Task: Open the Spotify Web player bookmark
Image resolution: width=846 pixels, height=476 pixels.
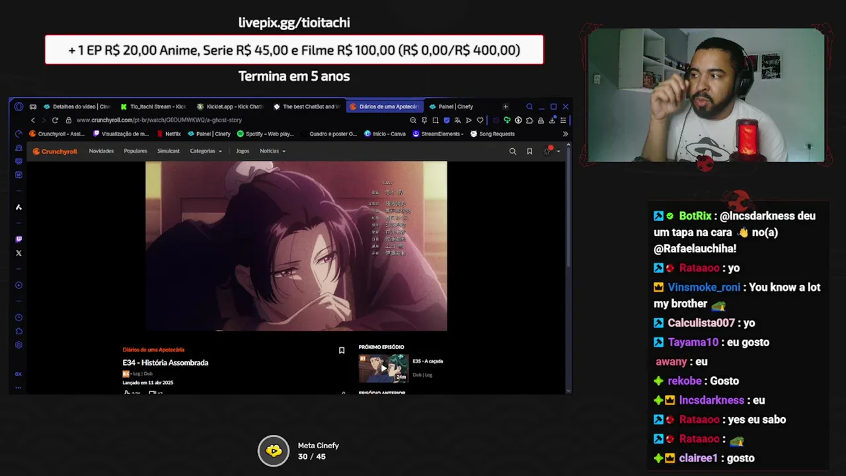Action: tap(265, 134)
